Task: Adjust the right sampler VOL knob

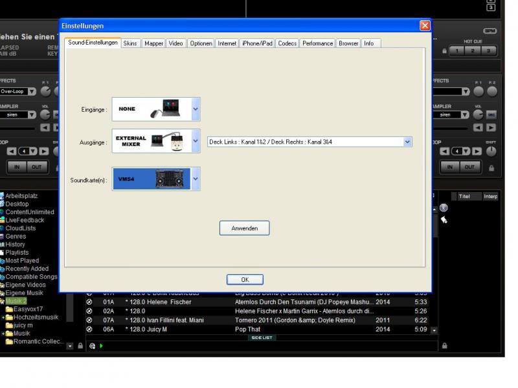Action: point(478,114)
